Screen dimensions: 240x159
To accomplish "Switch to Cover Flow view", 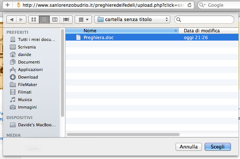I will pyautogui.click(x=66, y=20).
